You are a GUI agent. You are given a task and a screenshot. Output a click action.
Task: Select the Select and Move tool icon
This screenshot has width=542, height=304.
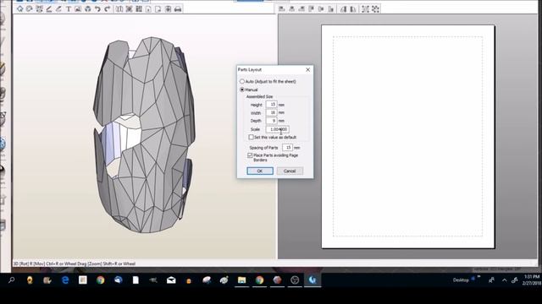[x=19, y=9]
